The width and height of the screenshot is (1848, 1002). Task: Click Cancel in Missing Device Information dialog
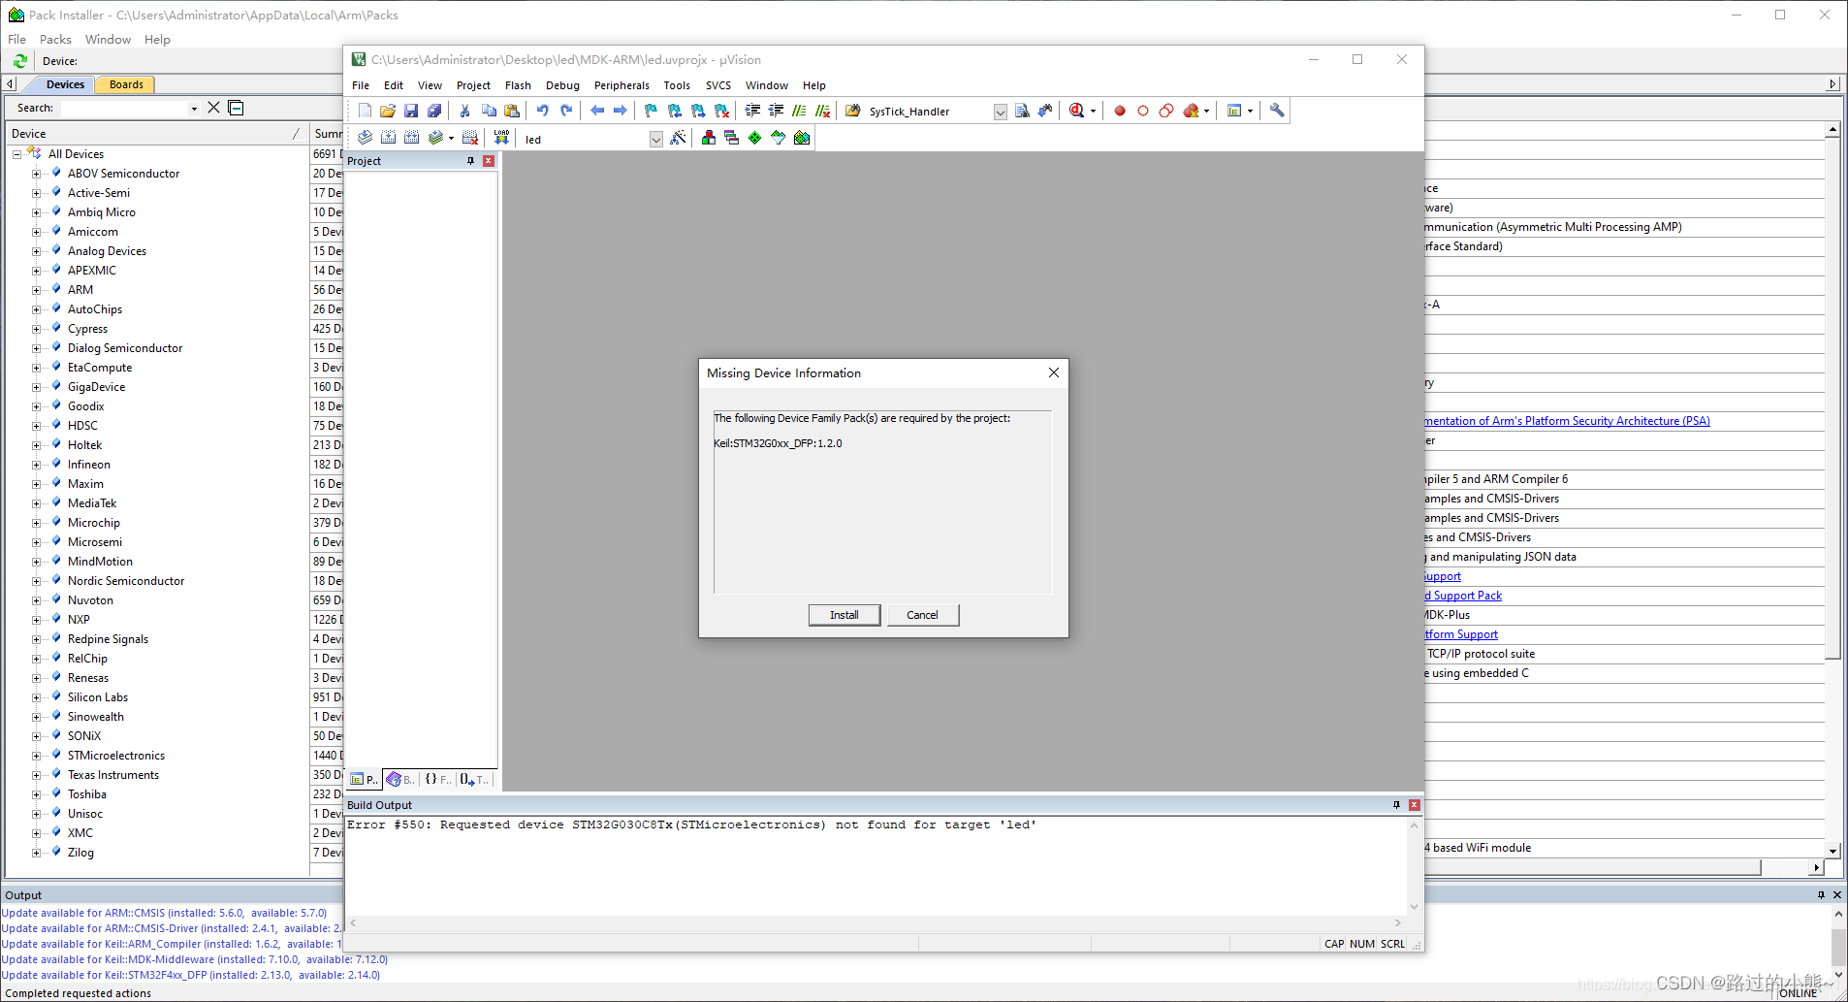[x=922, y=615]
